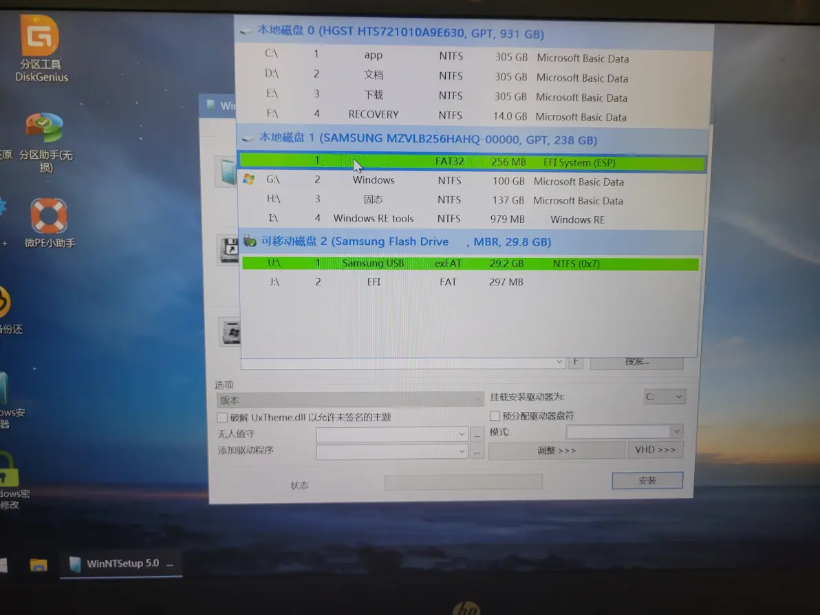Click the 本地磁盘 1 SAMSUNG header
The height and width of the screenshot is (615, 820).
(x=473, y=138)
